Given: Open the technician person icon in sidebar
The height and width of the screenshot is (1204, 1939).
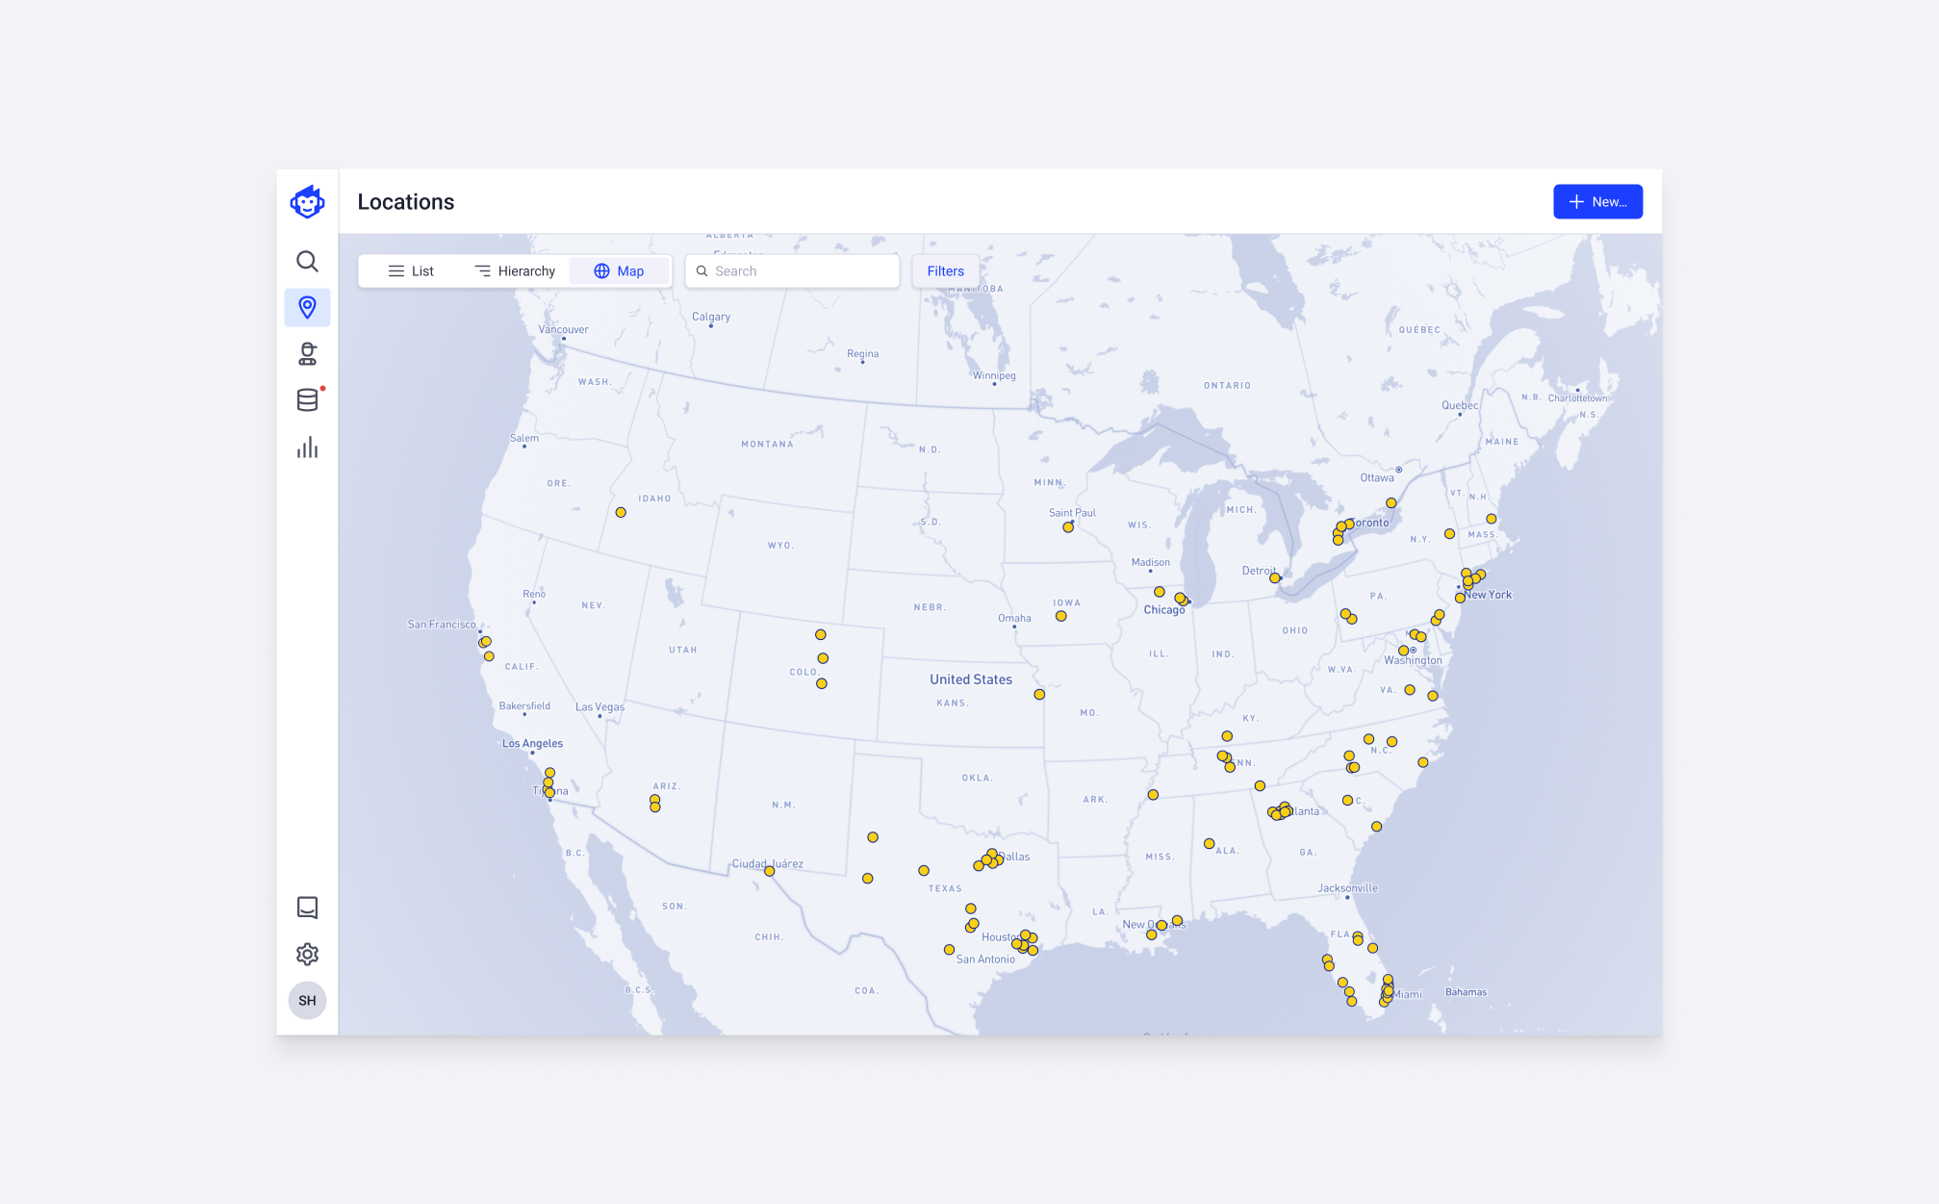Looking at the screenshot, I should 307,354.
